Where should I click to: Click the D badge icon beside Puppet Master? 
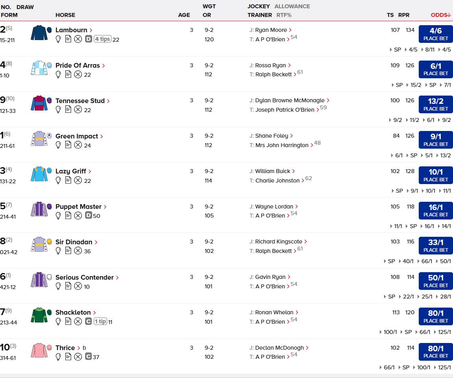[88, 216]
